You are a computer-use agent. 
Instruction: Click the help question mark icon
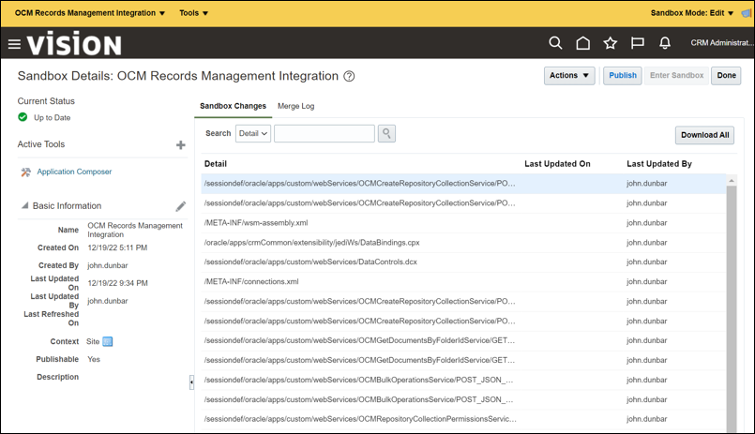349,76
